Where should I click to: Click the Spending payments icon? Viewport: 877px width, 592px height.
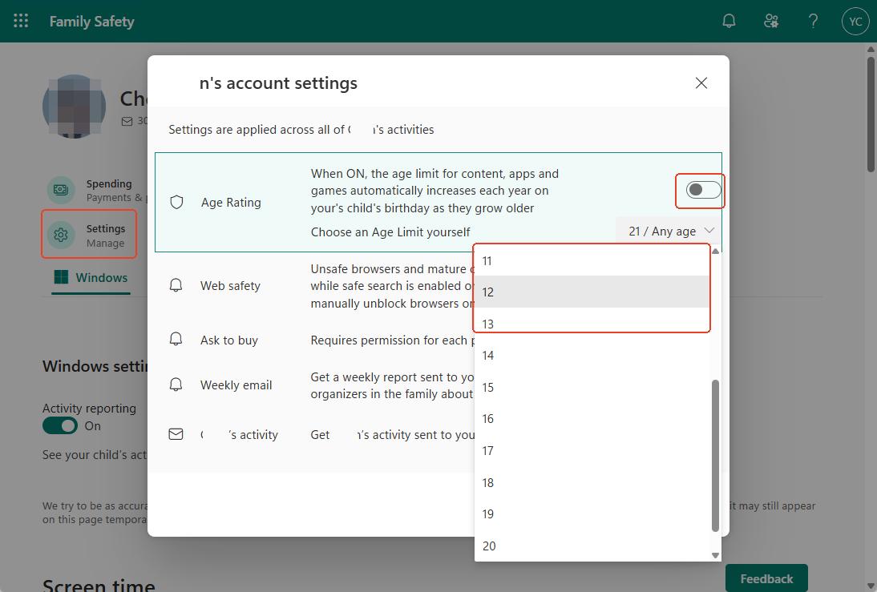tap(61, 190)
